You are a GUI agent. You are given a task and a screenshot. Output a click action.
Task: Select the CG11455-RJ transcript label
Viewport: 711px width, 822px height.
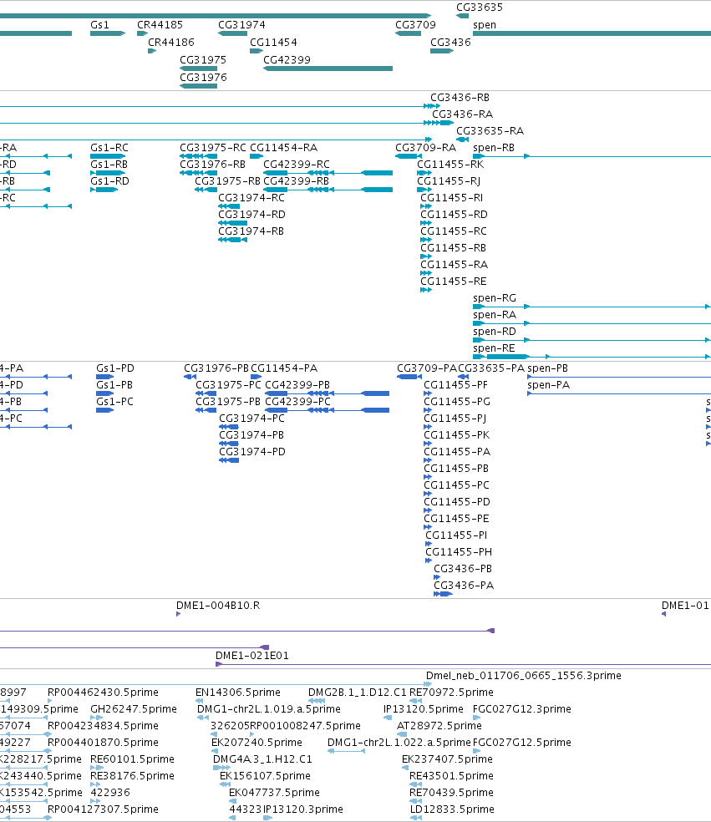tap(449, 181)
